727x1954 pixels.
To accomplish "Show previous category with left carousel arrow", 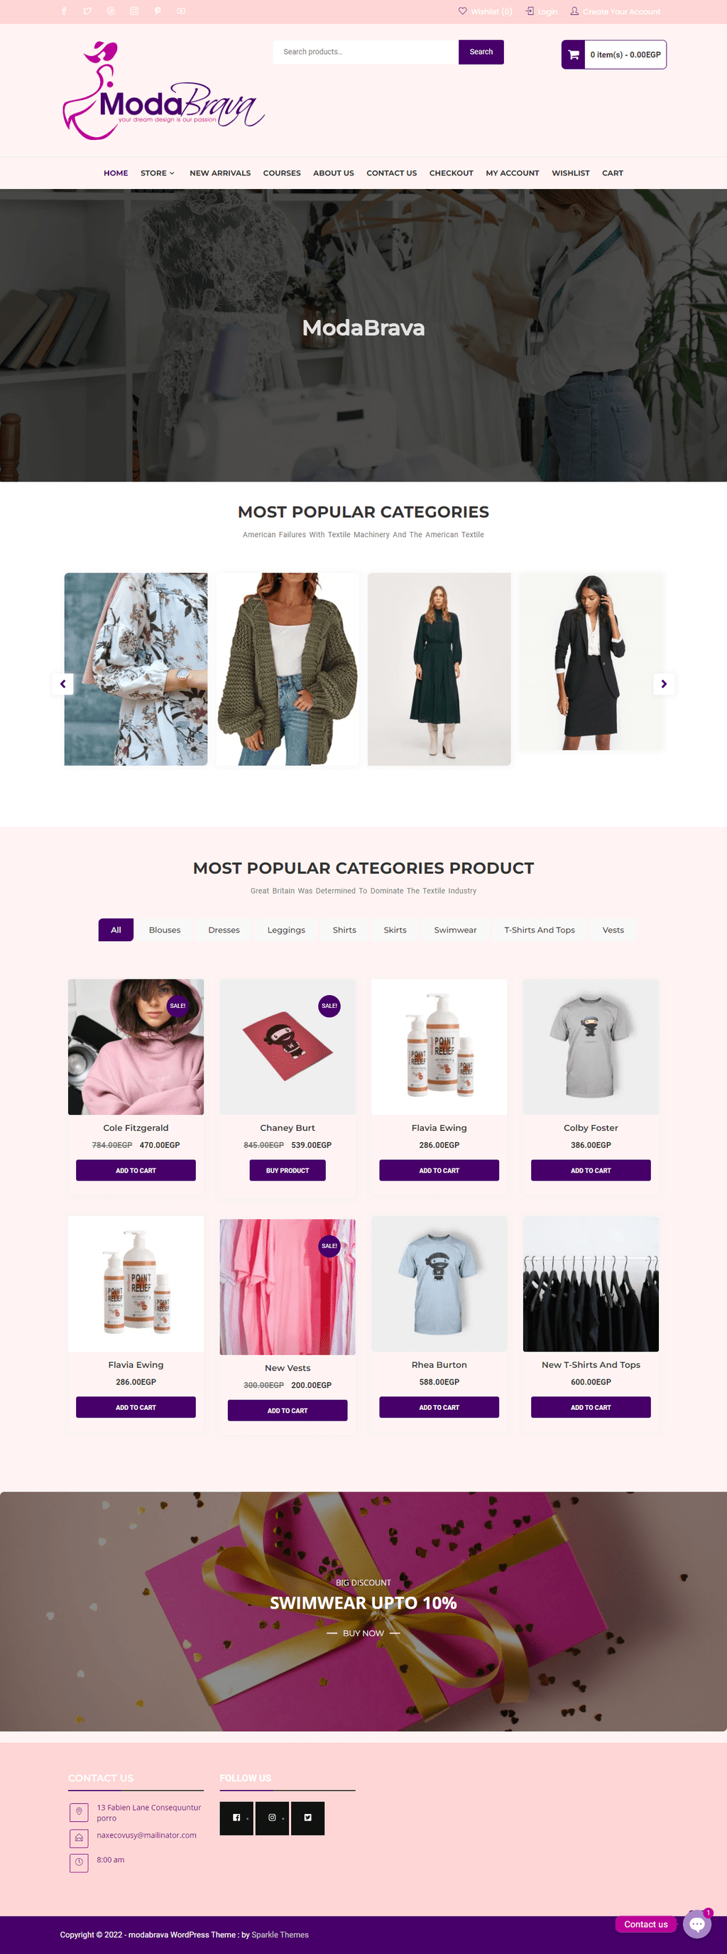I will 63,683.
